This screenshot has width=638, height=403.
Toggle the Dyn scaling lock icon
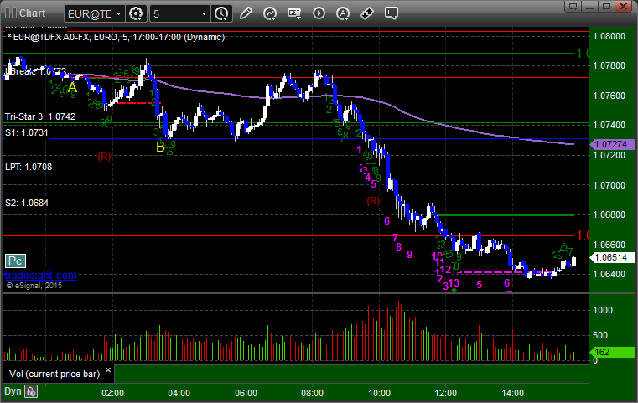click(31, 391)
